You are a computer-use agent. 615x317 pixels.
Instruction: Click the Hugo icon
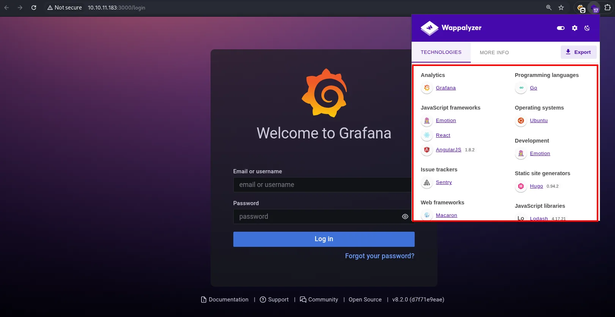click(521, 186)
